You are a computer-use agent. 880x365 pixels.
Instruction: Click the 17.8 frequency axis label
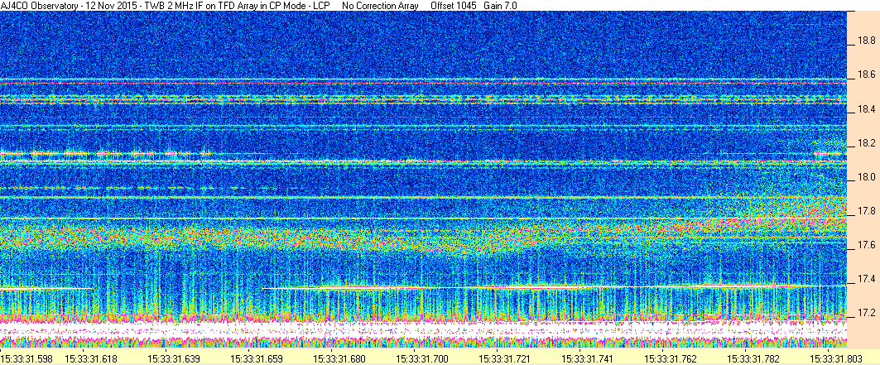pyautogui.click(x=867, y=211)
